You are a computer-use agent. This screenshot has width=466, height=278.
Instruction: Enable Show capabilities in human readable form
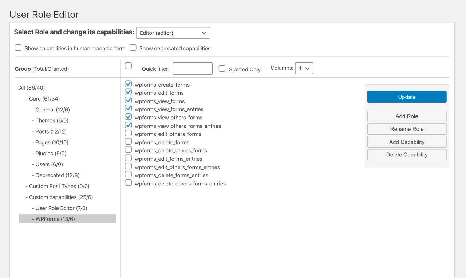pyautogui.click(x=18, y=48)
